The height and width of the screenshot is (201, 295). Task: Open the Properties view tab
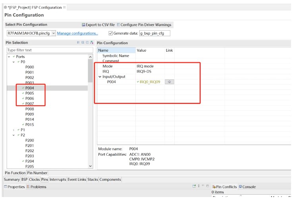pos(14,187)
